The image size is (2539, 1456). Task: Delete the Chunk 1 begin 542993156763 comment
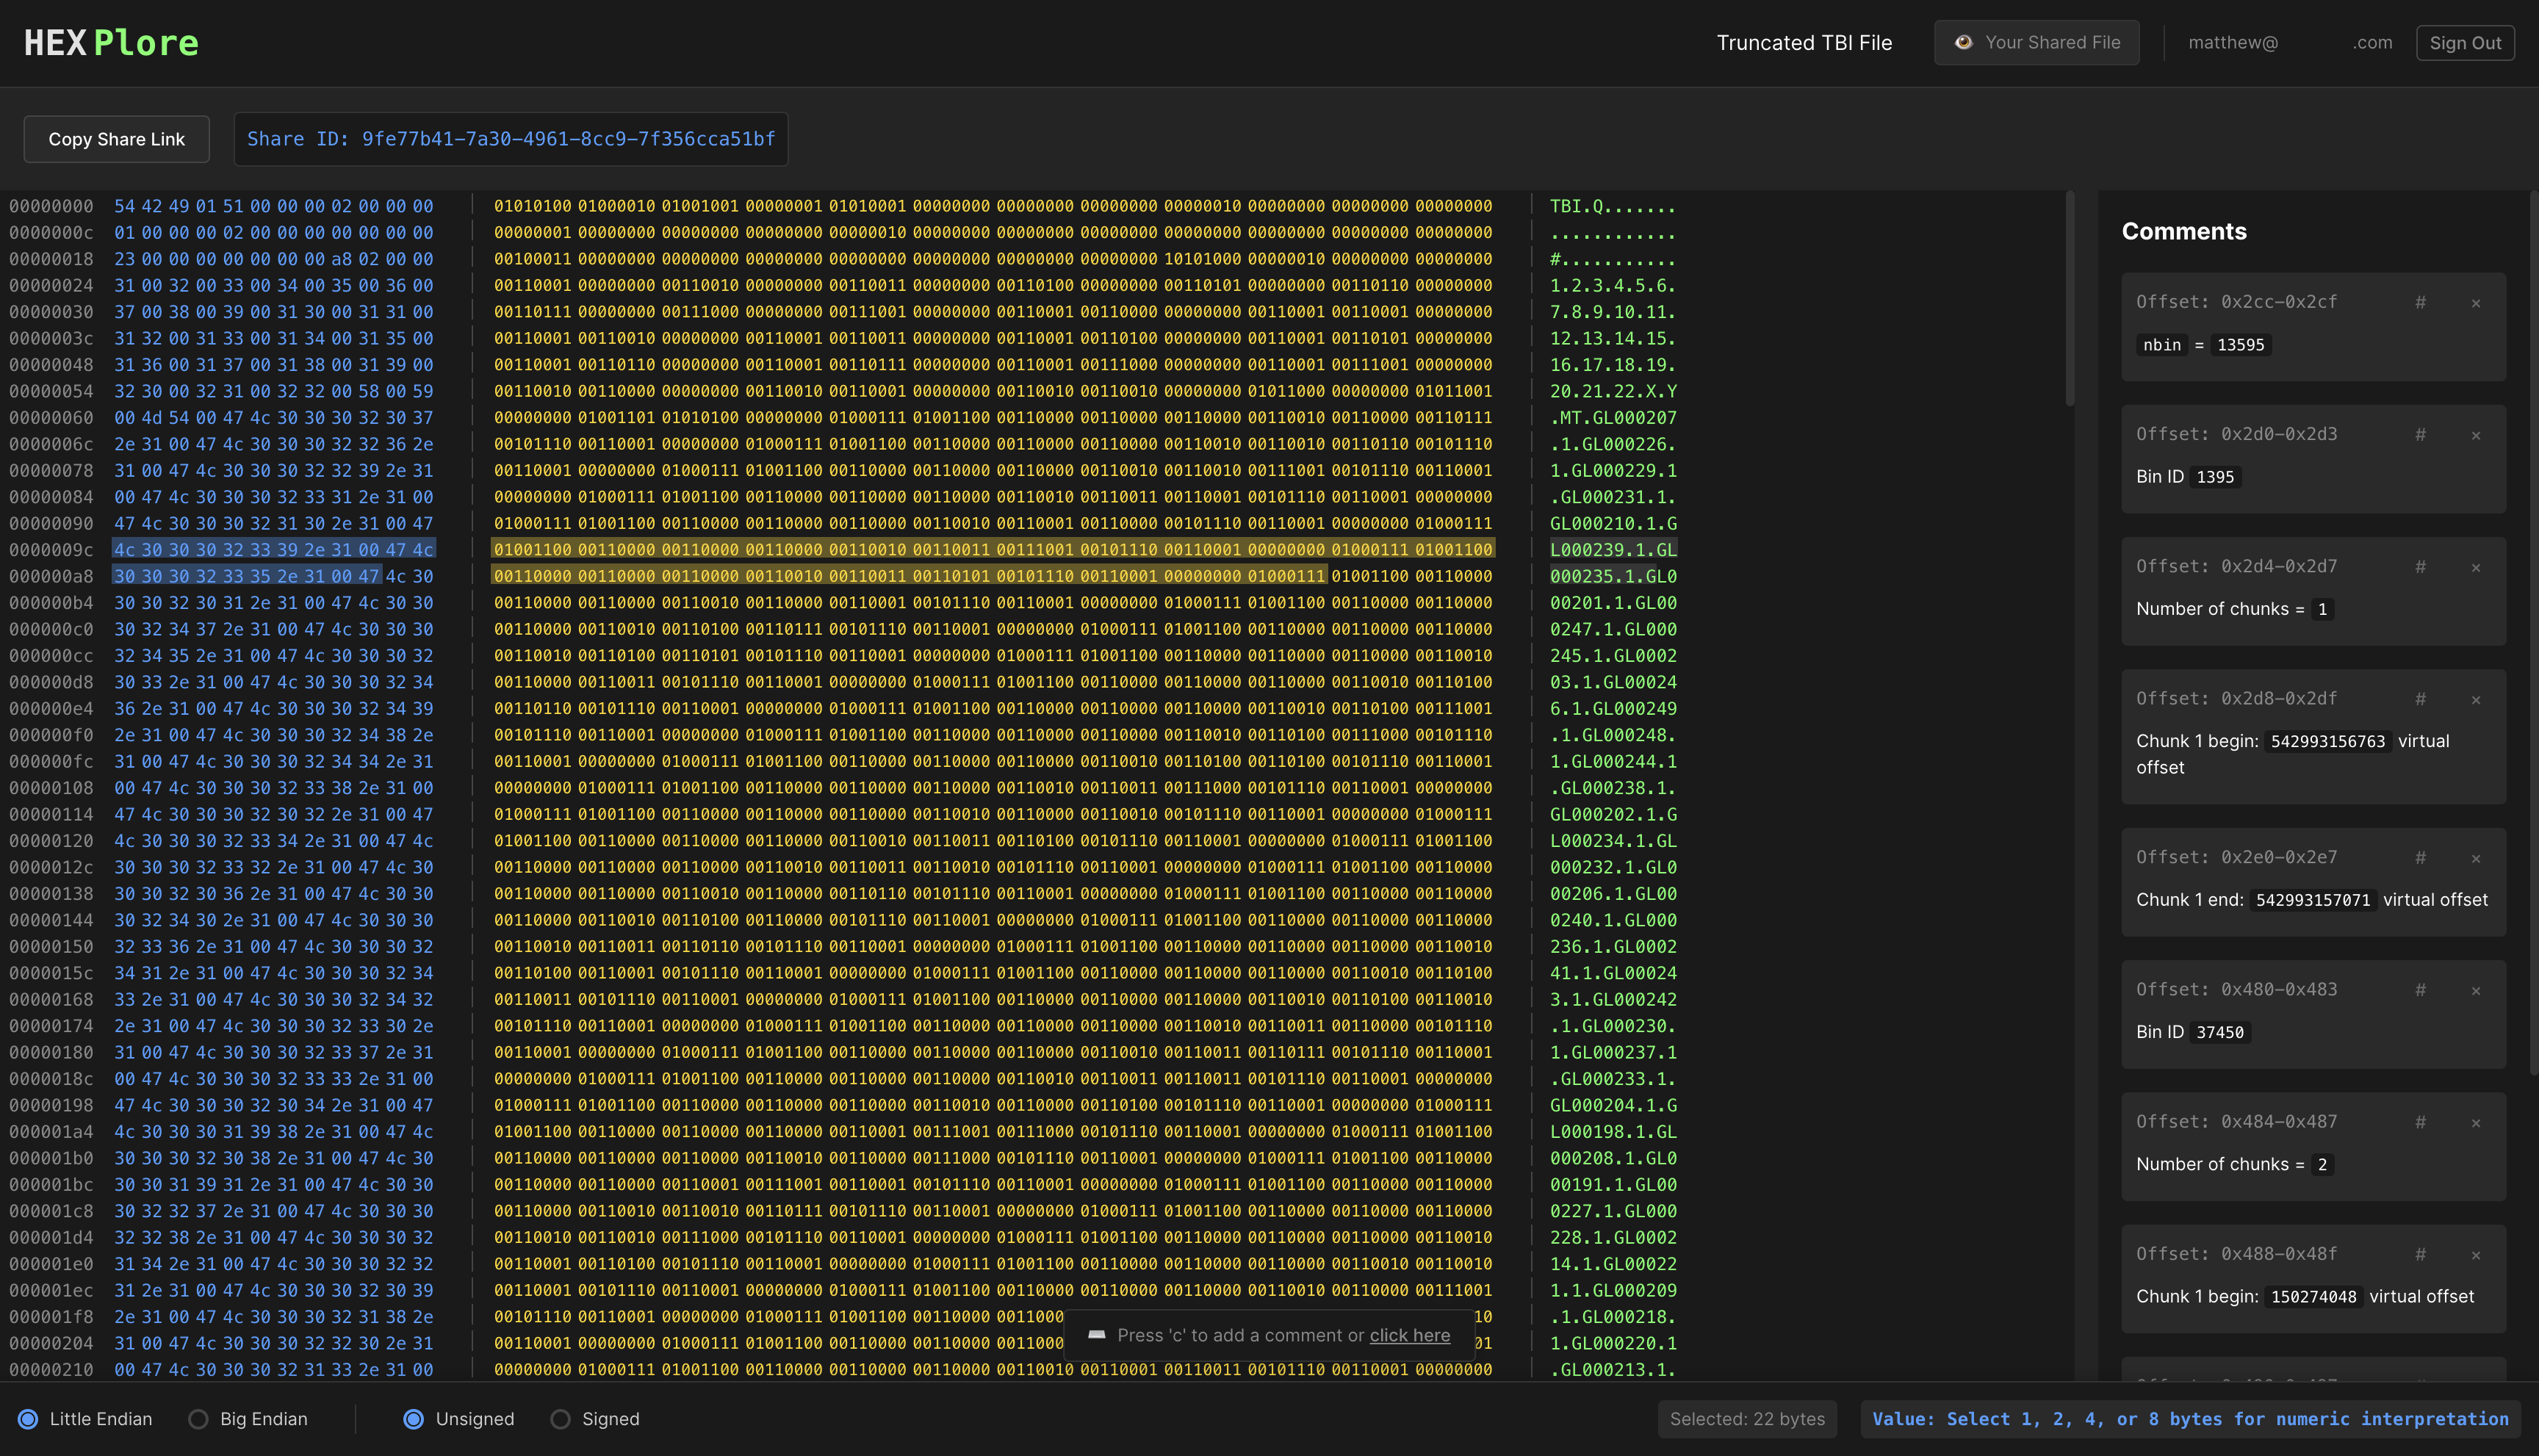point(2476,699)
